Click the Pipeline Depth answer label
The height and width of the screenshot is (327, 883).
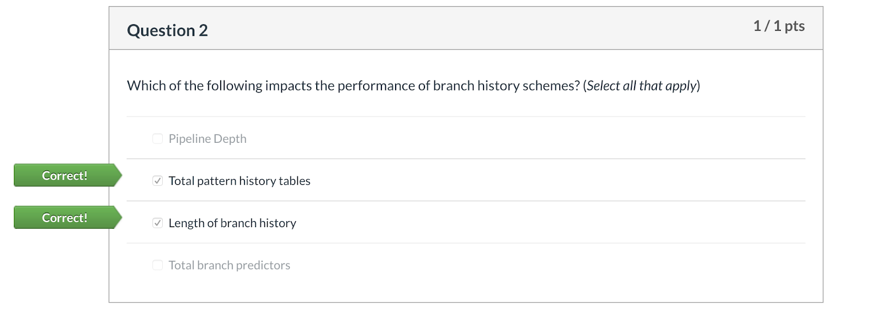click(208, 139)
